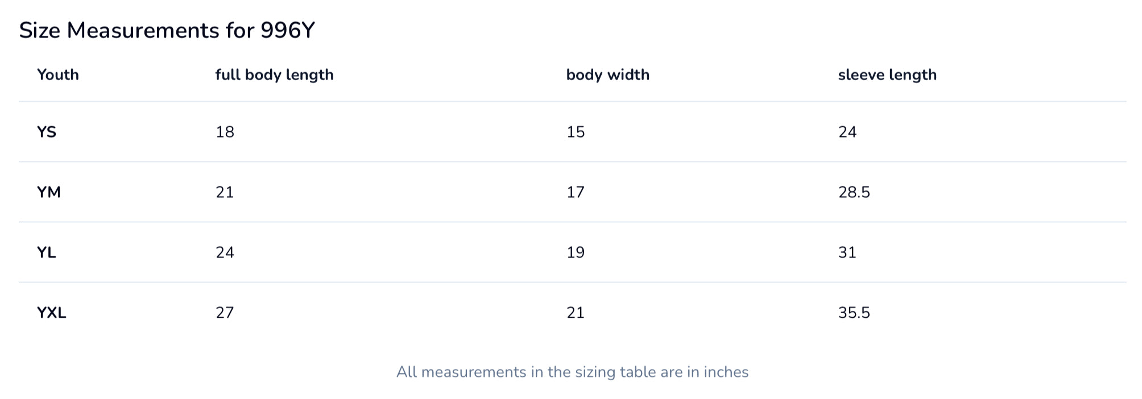
Task: Click the YS full body length value 18
Action: (x=225, y=132)
